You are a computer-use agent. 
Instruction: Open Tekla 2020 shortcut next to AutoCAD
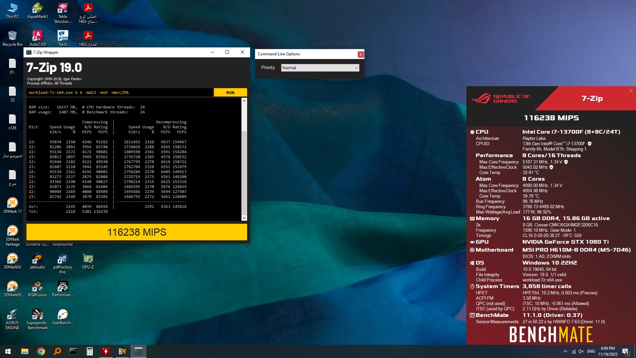point(63,38)
